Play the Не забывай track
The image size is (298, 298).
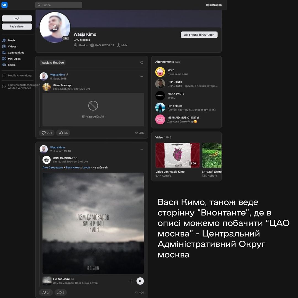(x=140, y=281)
